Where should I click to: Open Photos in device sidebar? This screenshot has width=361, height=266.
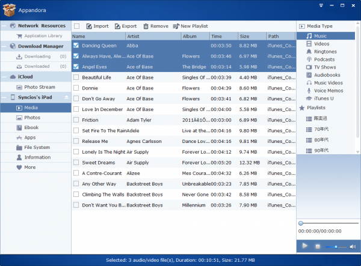pyautogui.click(x=32, y=118)
